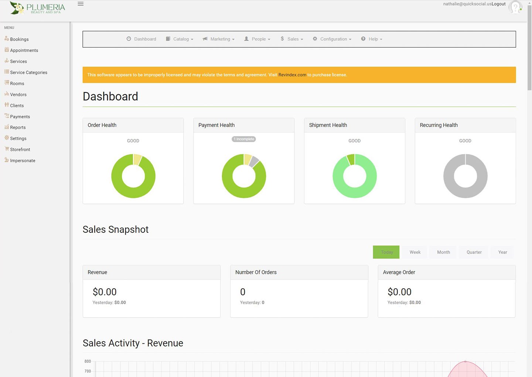Click the Storefront cart icon
Image resolution: width=532 pixels, height=377 pixels.
[7, 149]
